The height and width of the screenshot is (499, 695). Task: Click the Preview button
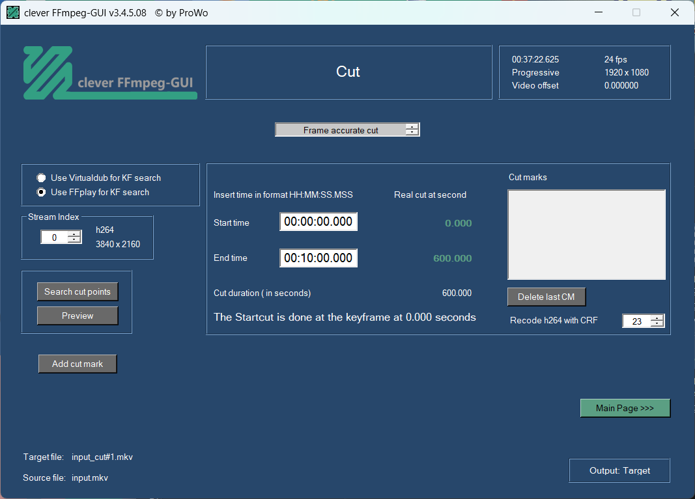click(78, 316)
